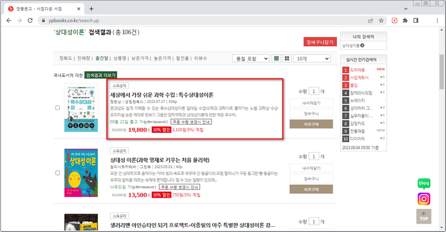This screenshot has height=232, width=446.
Task: Click 장바구니 for the first book
Action: click(x=311, y=113)
